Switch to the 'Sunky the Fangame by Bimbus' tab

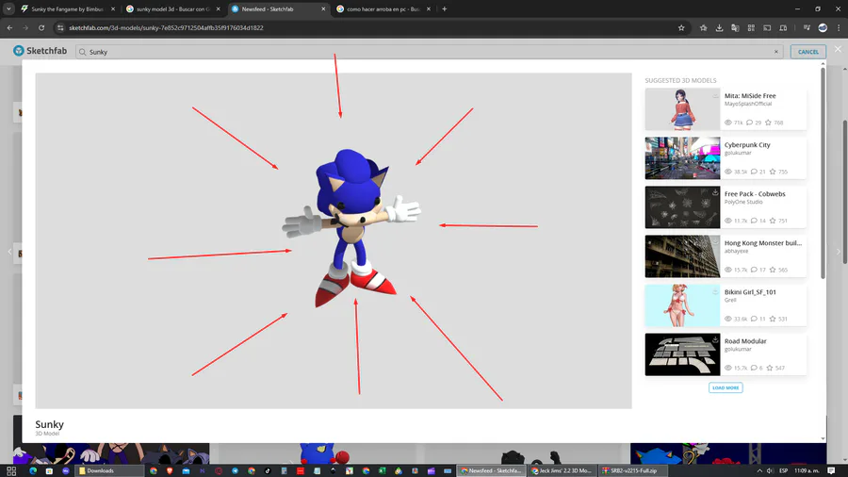[67, 9]
